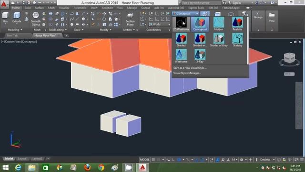
Task: Open the Home ribbon tab
Action: (x=16, y=8)
